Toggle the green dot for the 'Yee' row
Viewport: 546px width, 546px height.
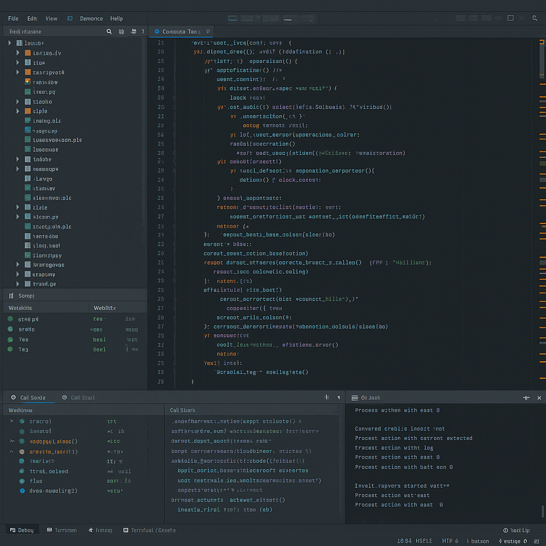point(10,339)
